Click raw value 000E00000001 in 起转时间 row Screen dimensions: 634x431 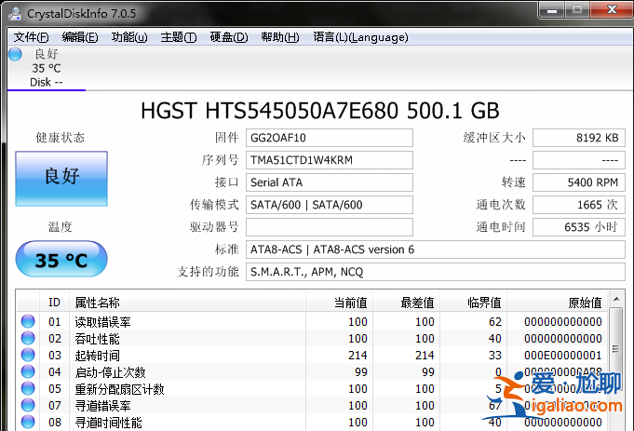tap(563, 356)
